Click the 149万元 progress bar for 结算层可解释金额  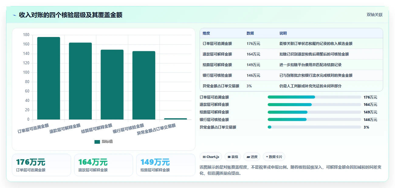click(x=314, y=112)
